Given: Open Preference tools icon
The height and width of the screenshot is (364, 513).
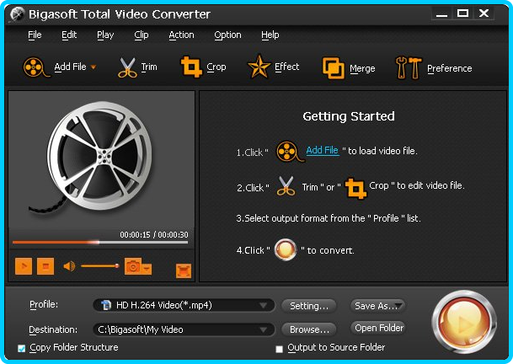Looking at the screenshot, I should point(409,67).
